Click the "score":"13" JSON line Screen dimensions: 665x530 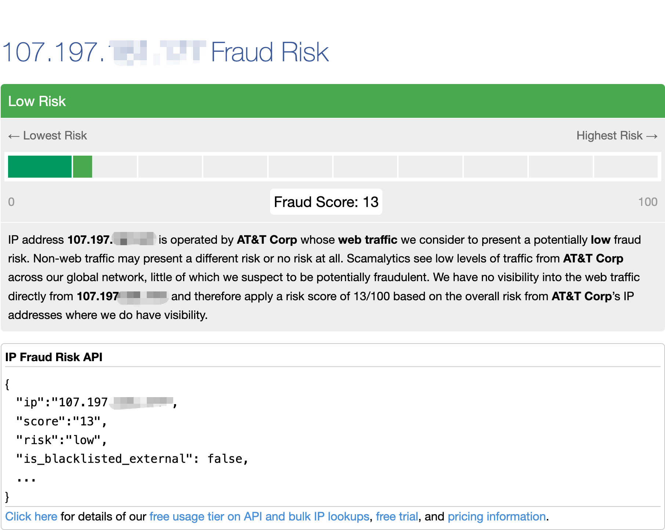(61, 421)
